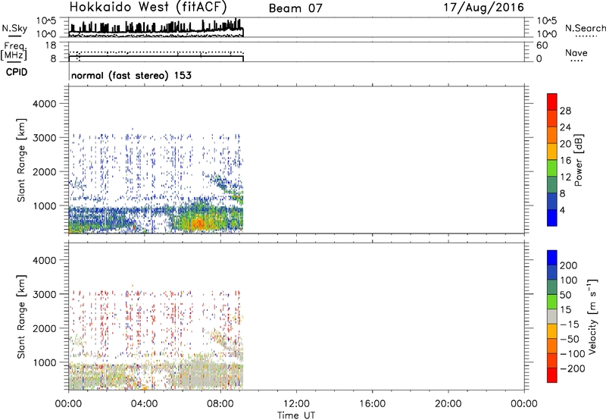Pick the red bottom segment of velocity colorbar
This screenshot has width=606, height=420.
[552, 375]
